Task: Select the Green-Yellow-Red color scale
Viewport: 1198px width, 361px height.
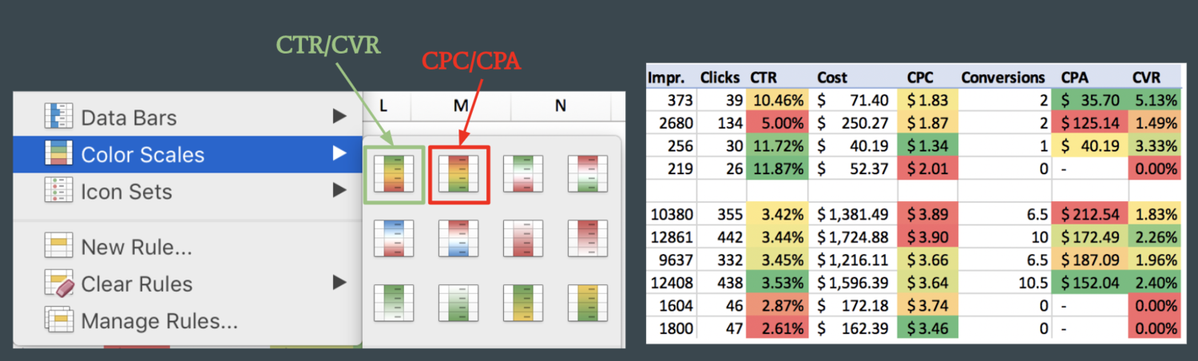Action: point(394,173)
